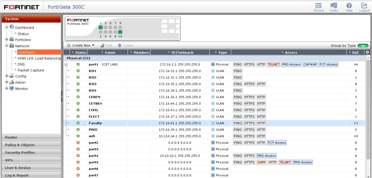Image resolution: width=372 pixels, height=178 pixels.
Task: Click the Edit button in toolbar
Action: [106, 45]
